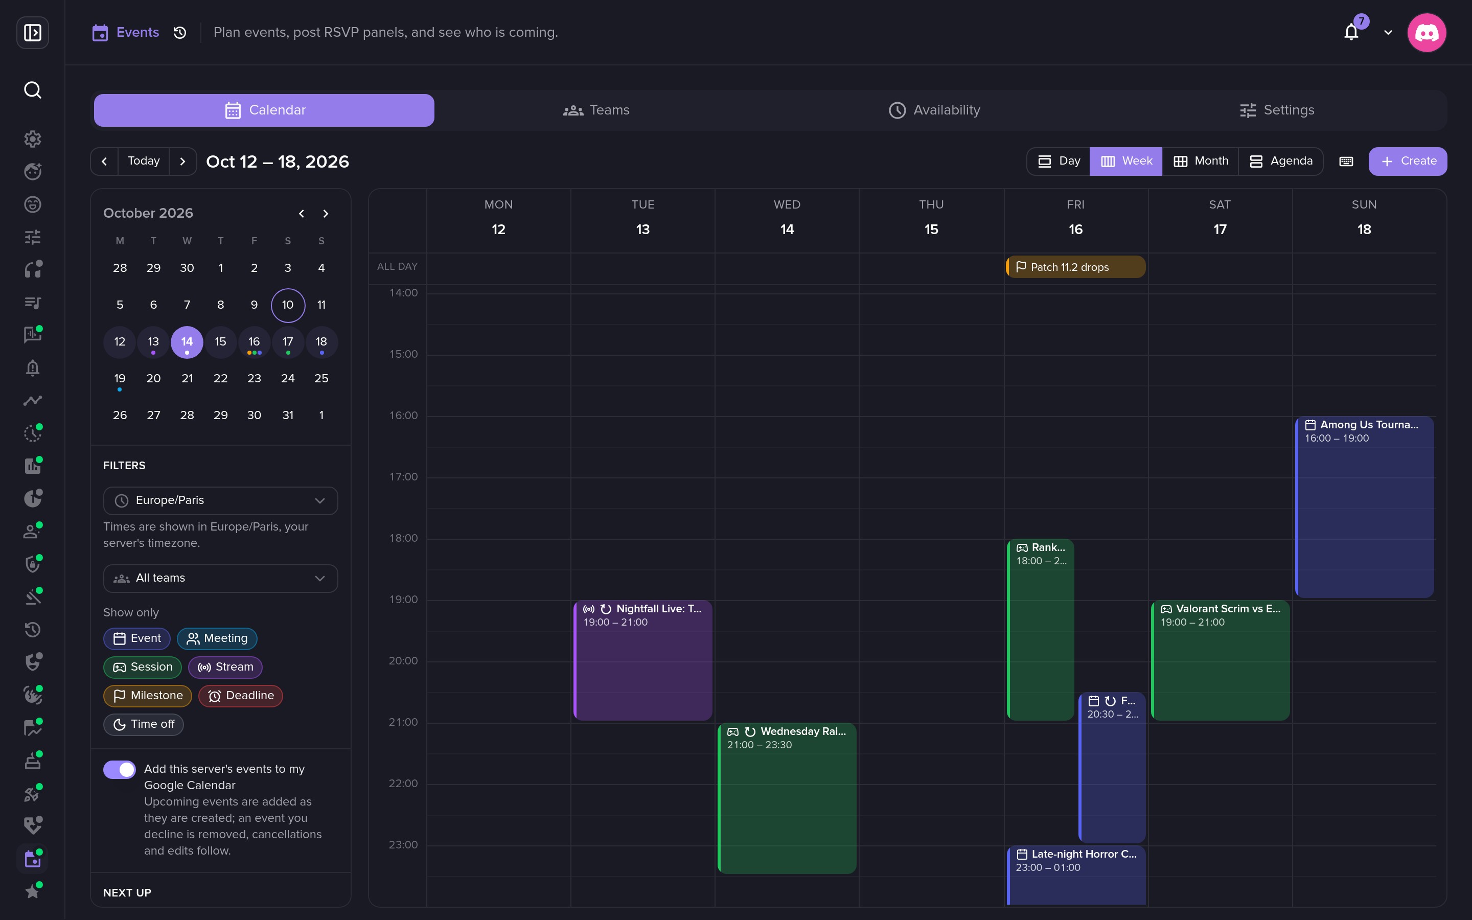Screen dimensions: 1472x920
Task: Toggle the Stream filter chip
Action: point(225,667)
